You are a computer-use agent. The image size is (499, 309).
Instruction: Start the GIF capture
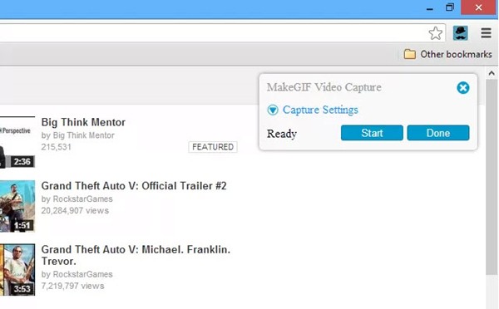click(x=372, y=133)
